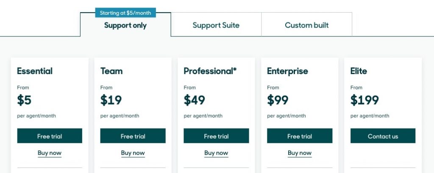Viewport: 434px width, 173px height.
Task: Select the Professional* plan title
Action: pyautogui.click(x=210, y=71)
